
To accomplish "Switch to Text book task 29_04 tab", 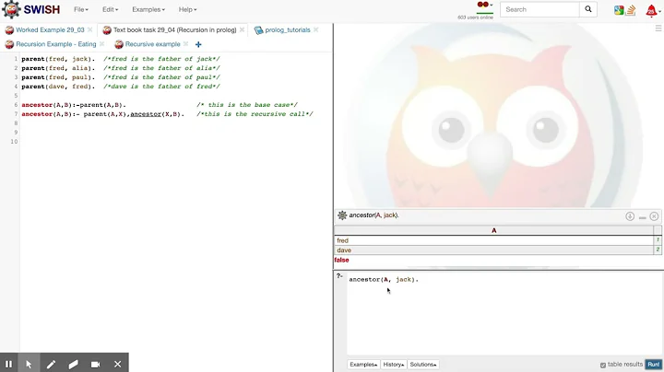I will pyautogui.click(x=174, y=30).
